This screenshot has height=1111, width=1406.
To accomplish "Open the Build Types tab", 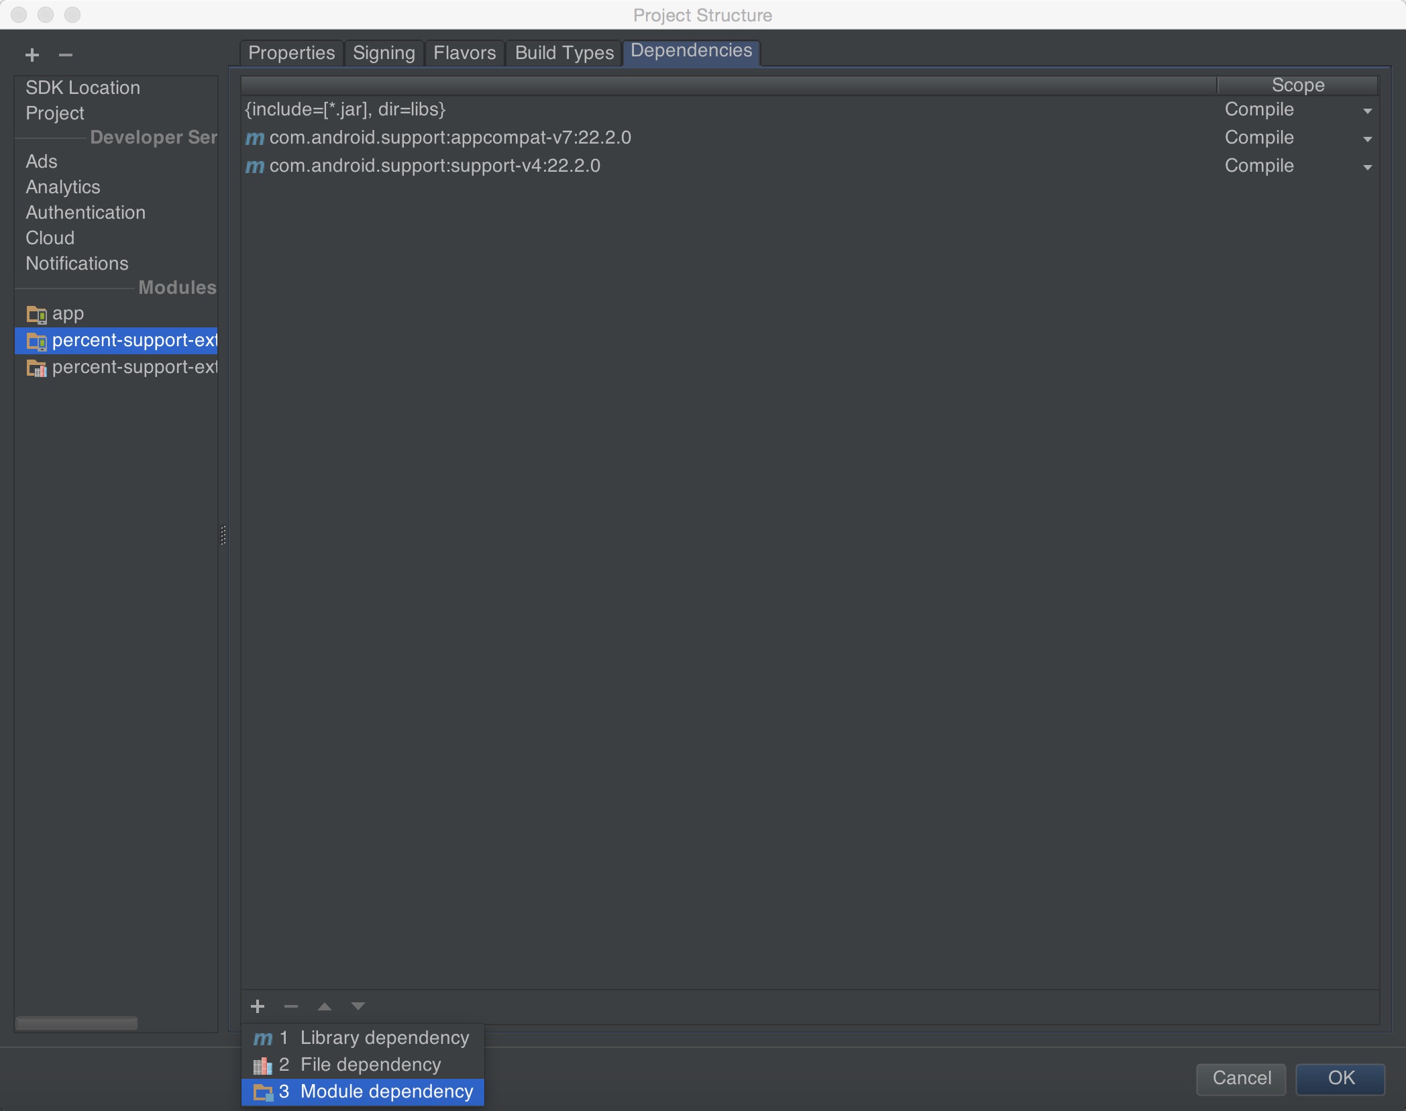I will click(565, 53).
